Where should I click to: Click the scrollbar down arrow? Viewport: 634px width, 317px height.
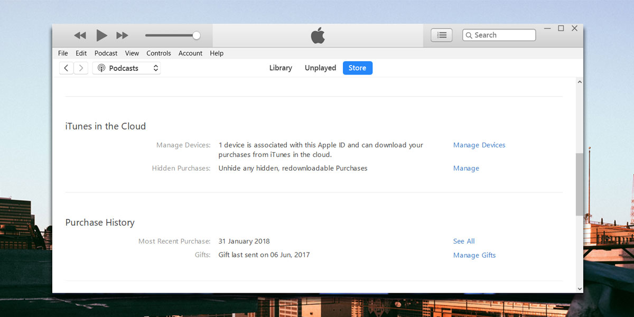coord(580,288)
